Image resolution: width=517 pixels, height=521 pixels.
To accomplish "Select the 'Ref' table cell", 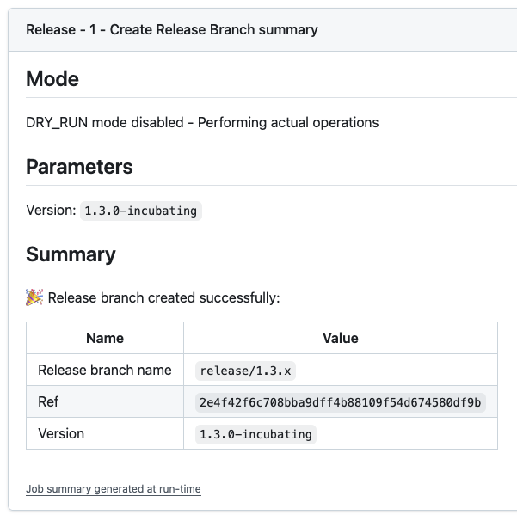I will [49, 401].
